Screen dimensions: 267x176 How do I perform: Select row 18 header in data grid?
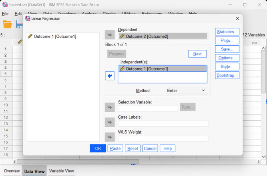[6, 155]
